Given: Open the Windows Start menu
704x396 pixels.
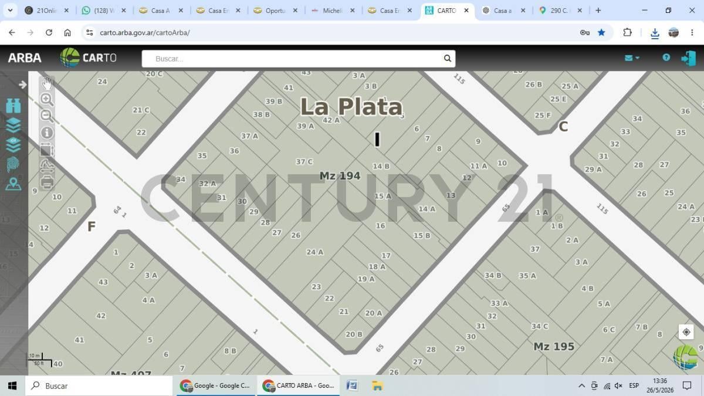Looking at the screenshot, I should pos(12,385).
